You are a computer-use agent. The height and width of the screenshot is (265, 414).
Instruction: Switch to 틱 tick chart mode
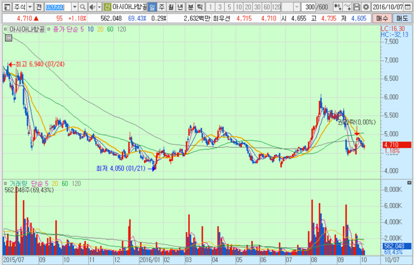coord(200,7)
